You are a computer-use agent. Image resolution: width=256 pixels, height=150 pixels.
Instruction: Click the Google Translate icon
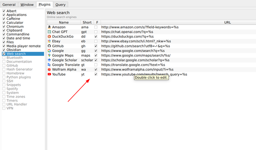[49, 65]
